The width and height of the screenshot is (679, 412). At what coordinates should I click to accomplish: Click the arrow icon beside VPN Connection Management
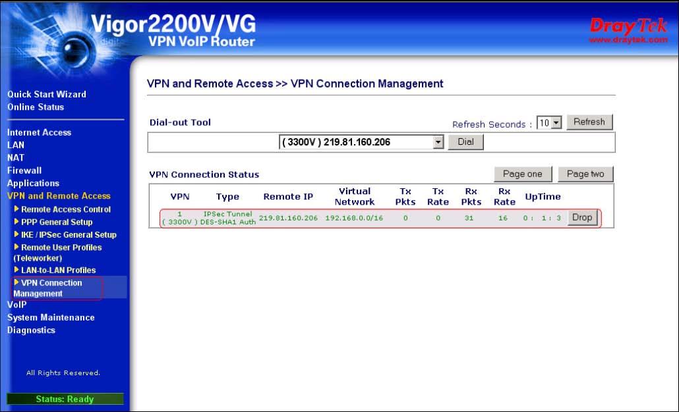pos(16,282)
